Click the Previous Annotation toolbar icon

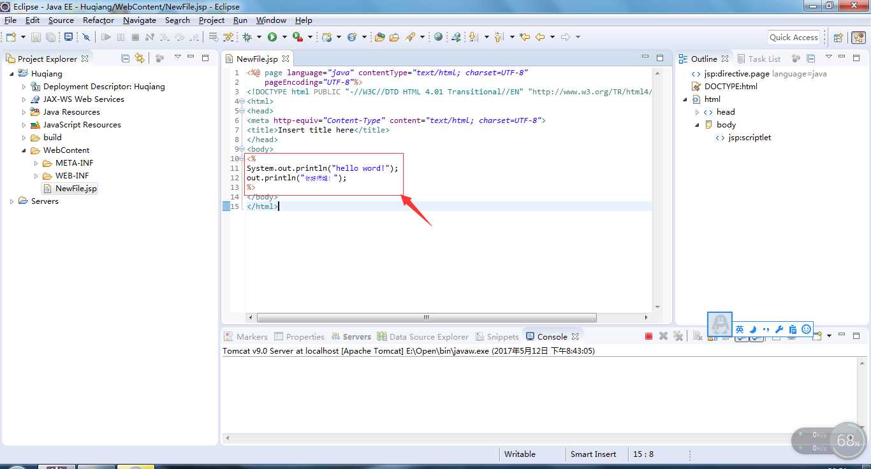point(499,38)
